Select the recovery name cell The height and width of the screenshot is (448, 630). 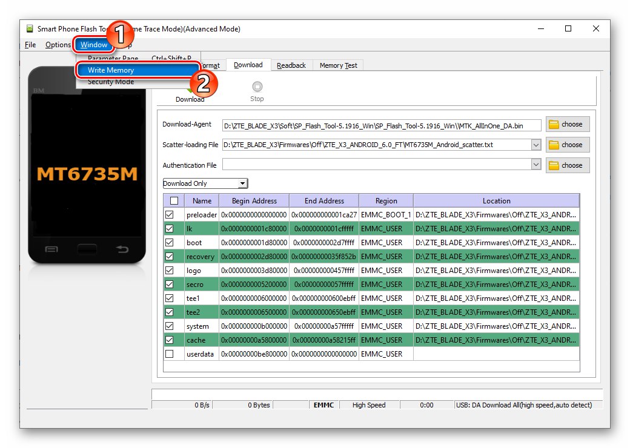pos(202,257)
